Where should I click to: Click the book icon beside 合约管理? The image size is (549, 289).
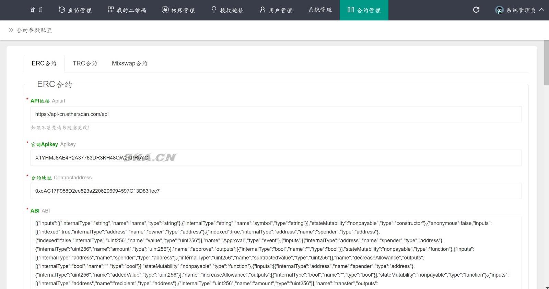tap(351, 10)
